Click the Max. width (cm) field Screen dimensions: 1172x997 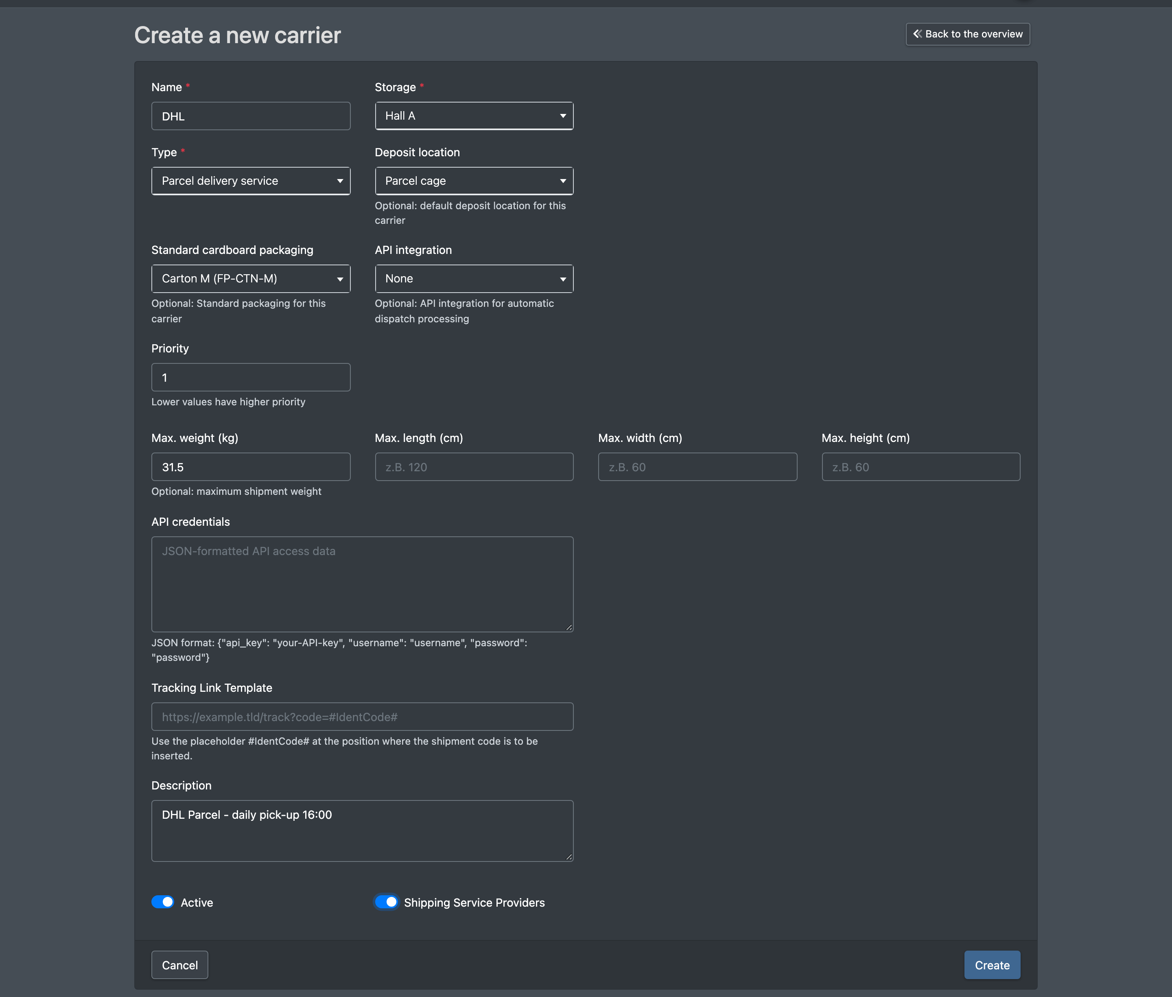(x=698, y=467)
